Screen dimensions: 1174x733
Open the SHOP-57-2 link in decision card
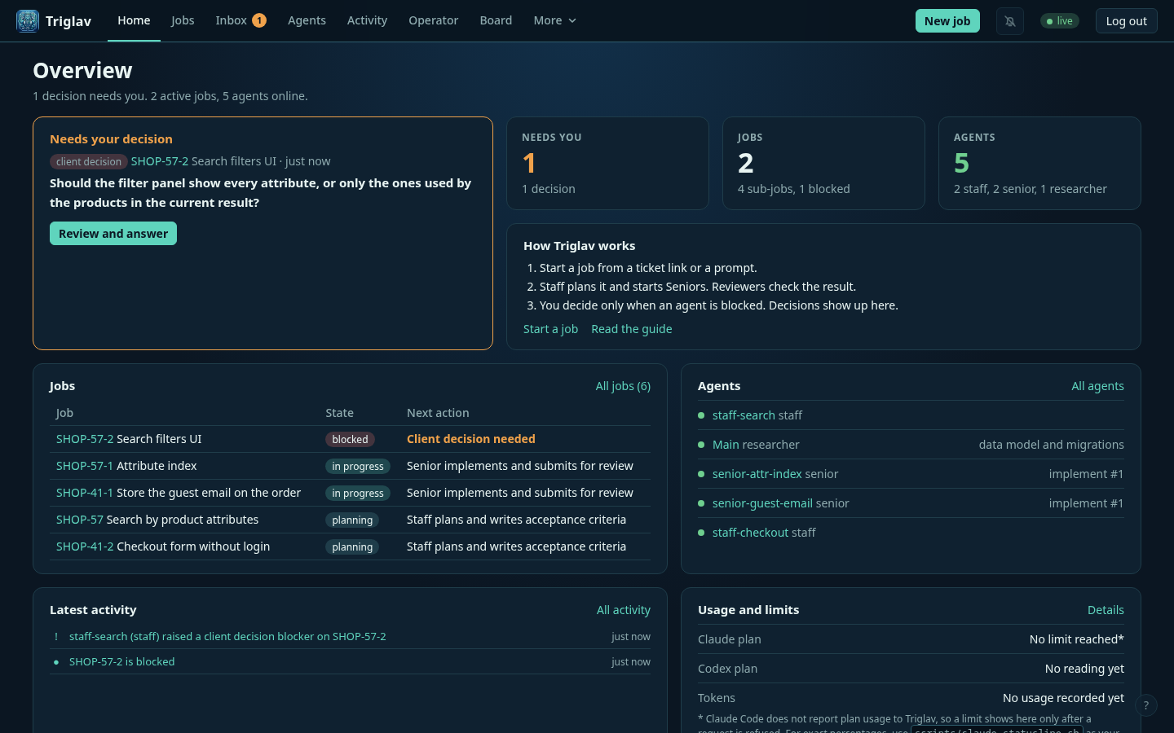tap(160, 161)
